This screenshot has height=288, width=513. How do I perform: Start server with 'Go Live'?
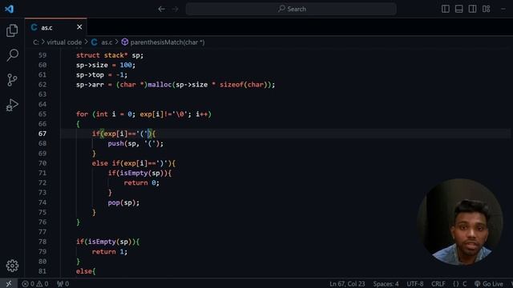click(x=489, y=284)
